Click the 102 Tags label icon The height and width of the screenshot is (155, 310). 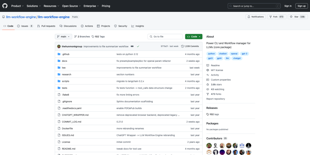[93, 36]
